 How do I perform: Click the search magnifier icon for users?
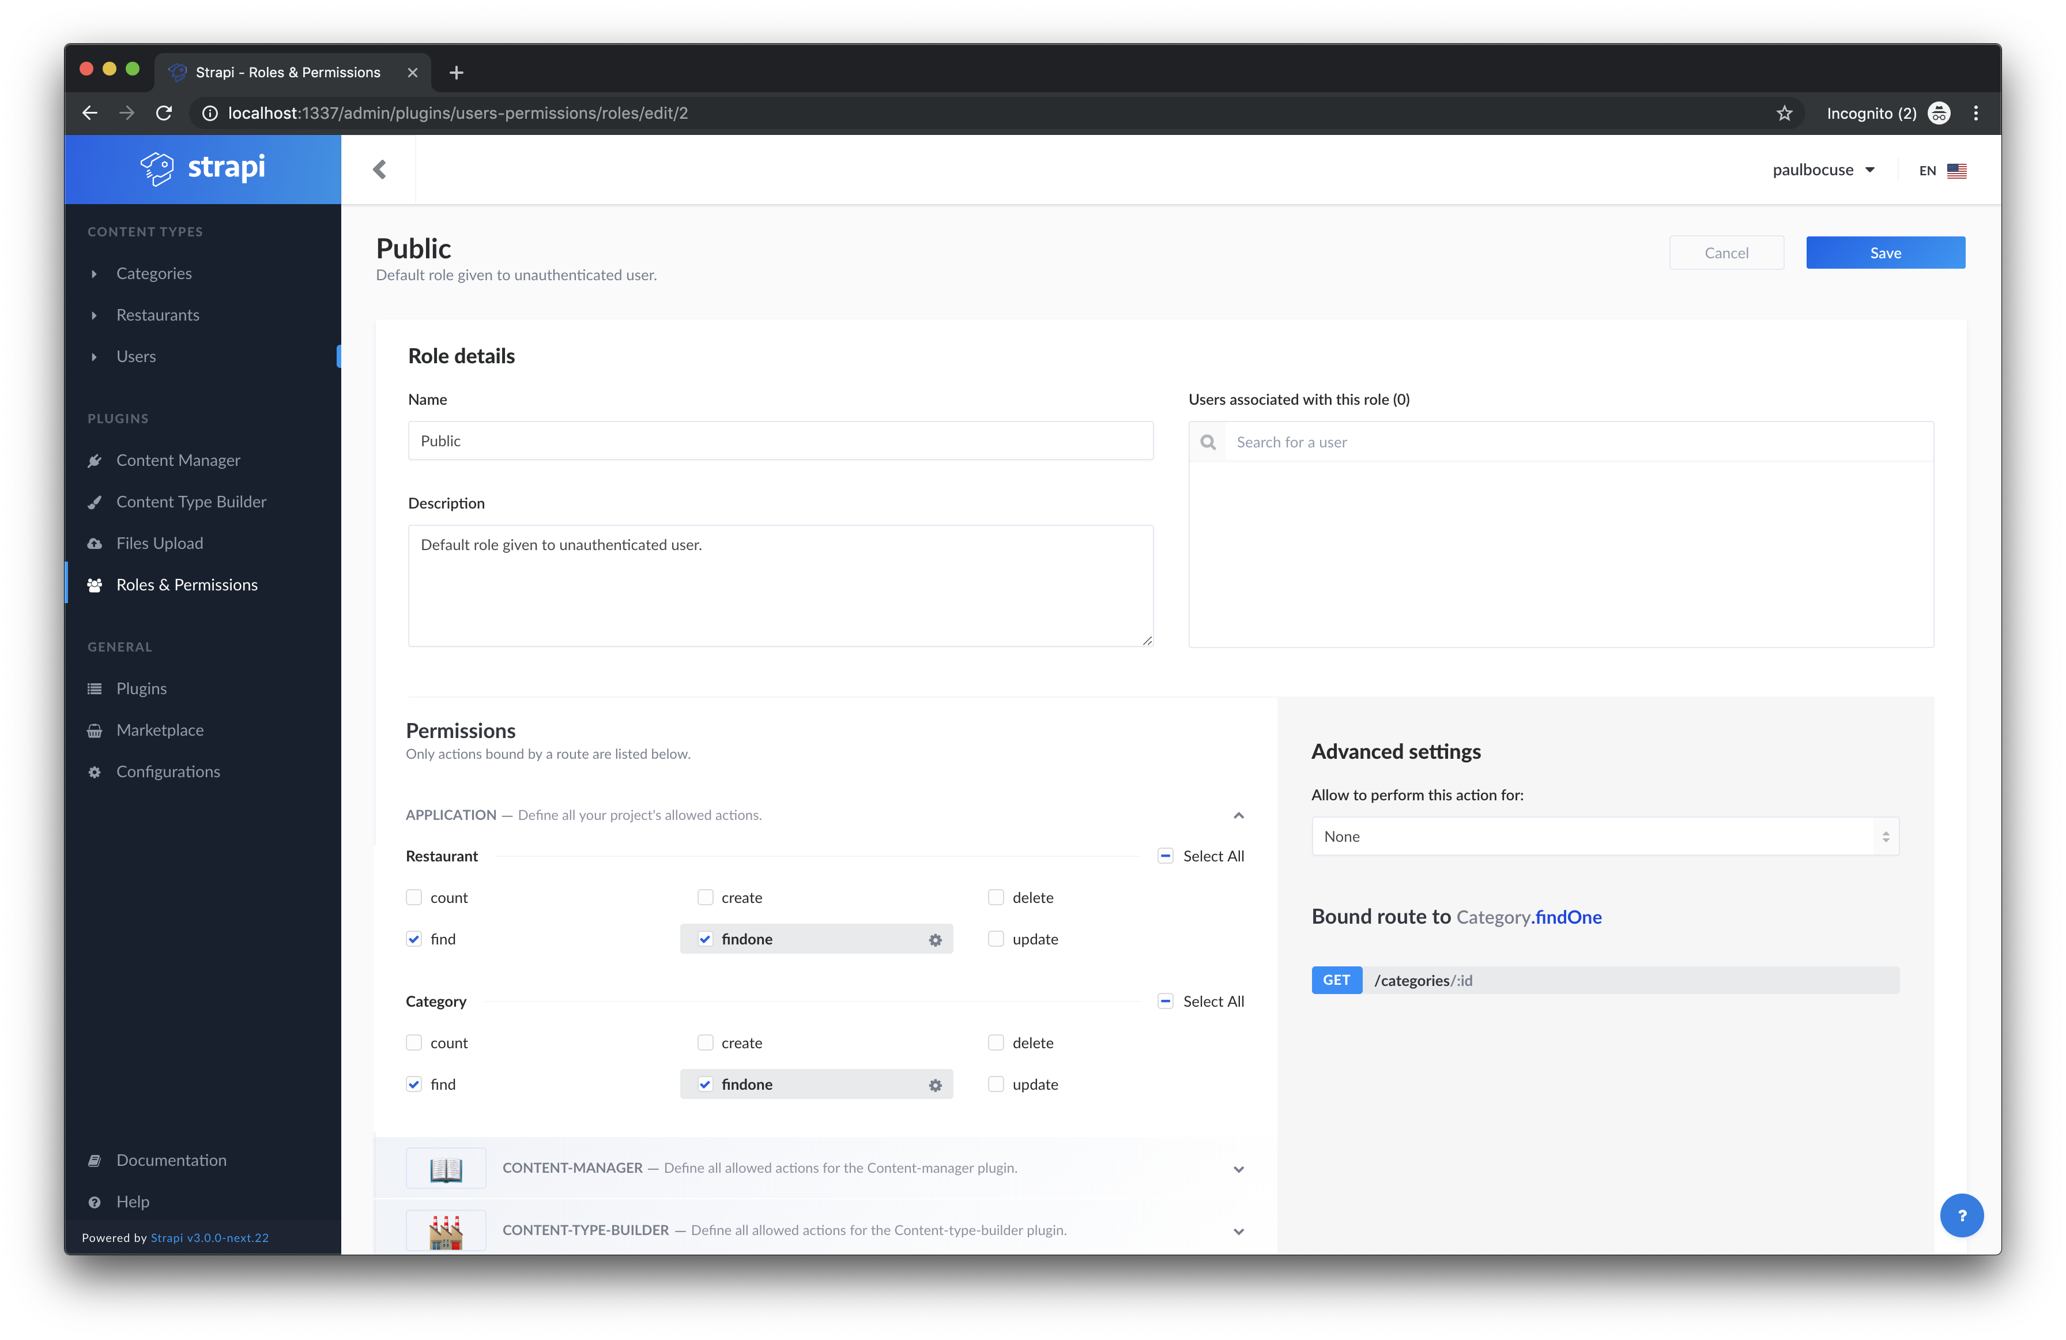tap(1208, 442)
